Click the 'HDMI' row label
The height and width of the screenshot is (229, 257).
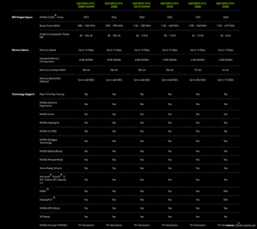(x=44, y=190)
